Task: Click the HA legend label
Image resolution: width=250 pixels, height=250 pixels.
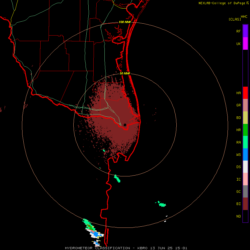Action: coord(238,93)
